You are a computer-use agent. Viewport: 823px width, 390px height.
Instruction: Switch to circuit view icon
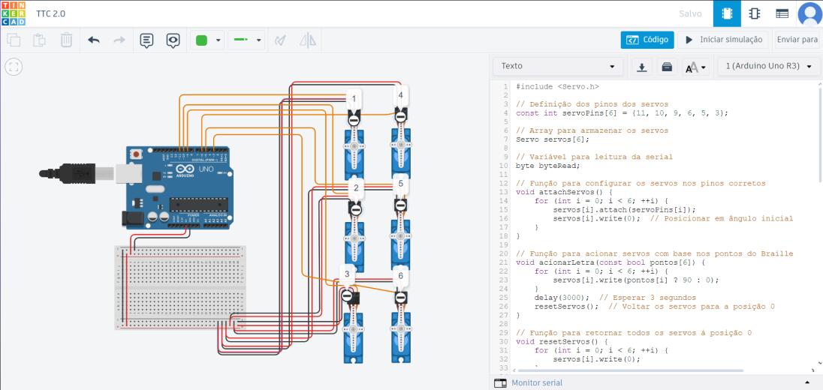point(727,13)
